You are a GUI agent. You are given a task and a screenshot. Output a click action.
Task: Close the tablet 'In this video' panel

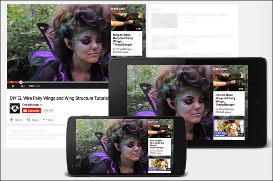click(243, 69)
